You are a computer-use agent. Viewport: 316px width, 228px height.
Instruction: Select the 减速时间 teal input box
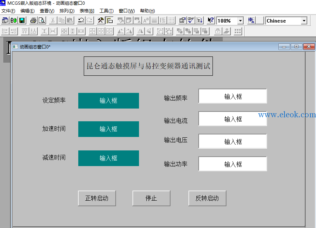[109, 158]
